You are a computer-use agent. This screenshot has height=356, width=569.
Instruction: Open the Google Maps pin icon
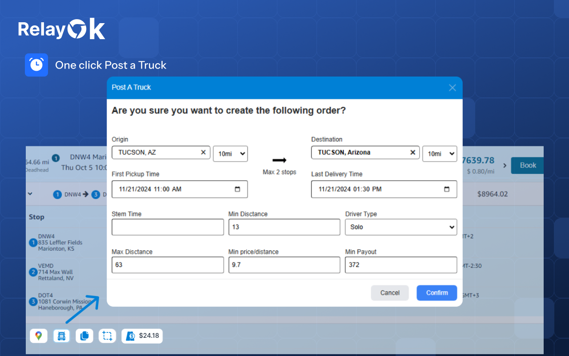[x=39, y=336]
